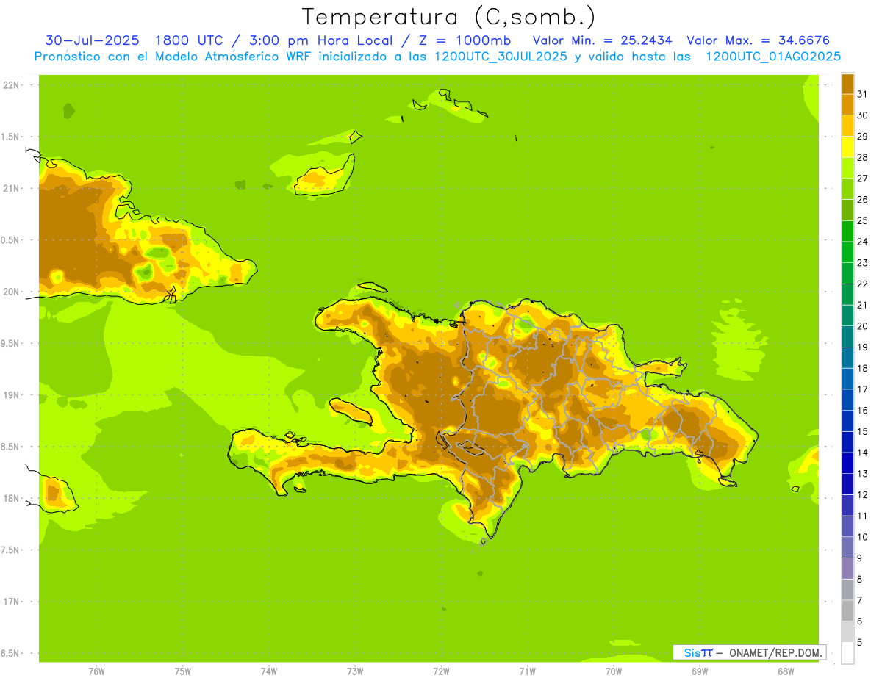Click the legend color band between 10 and 11

click(x=847, y=526)
